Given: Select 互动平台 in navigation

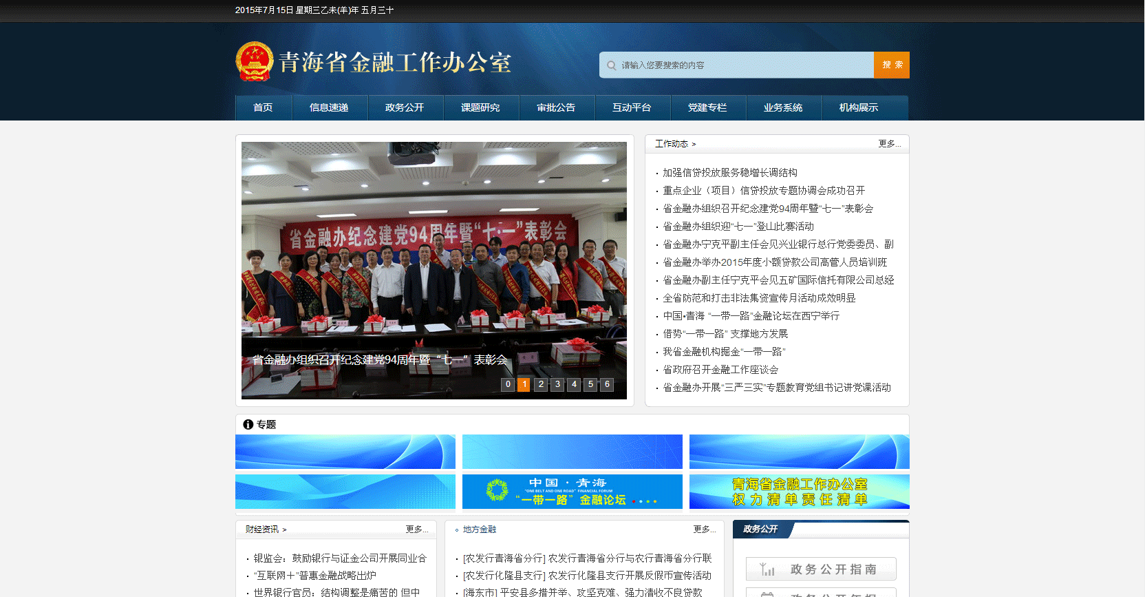Looking at the screenshot, I should point(632,107).
